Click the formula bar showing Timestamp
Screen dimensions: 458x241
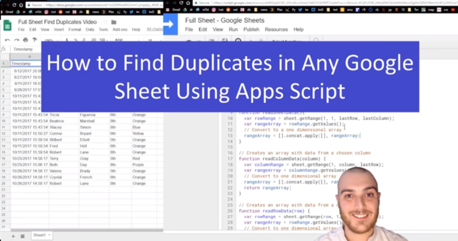click(27, 49)
